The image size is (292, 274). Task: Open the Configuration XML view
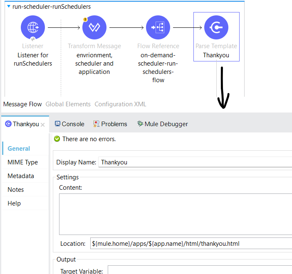pyautogui.click(x=120, y=104)
